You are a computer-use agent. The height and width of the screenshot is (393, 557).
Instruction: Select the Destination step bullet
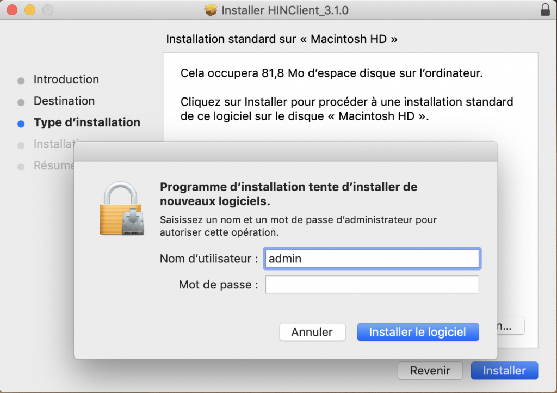coord(21,102)
